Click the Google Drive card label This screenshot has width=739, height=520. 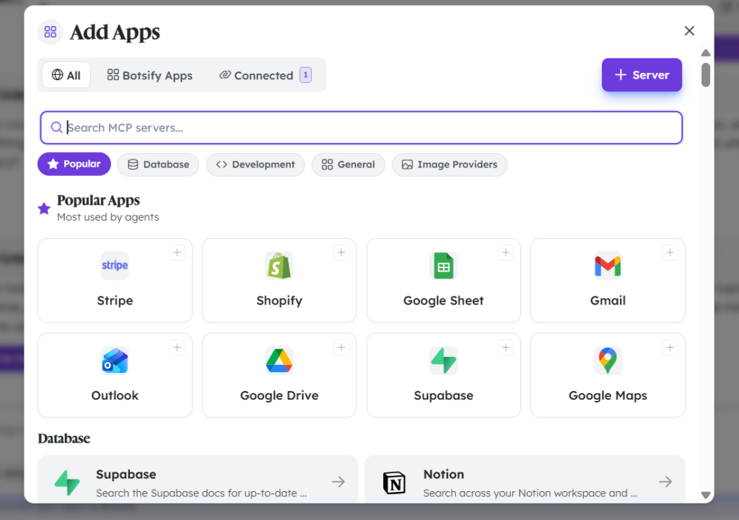pos(279,396)
